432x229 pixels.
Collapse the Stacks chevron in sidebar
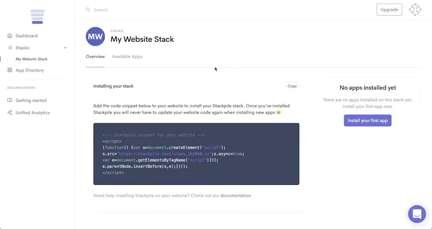pyautogui.click(x=65, y=48)
